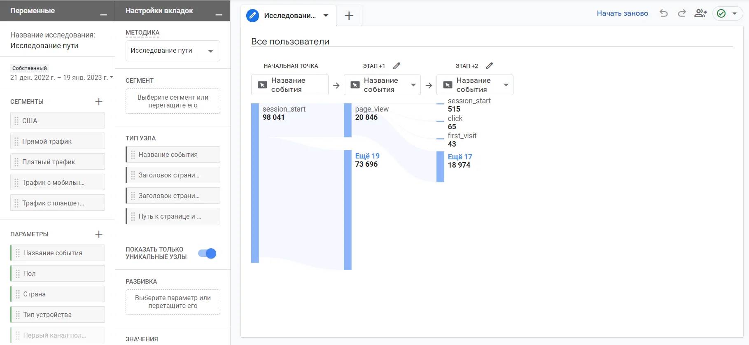
Task: Open the Исследование tab menu arrow
Action: 326,16
